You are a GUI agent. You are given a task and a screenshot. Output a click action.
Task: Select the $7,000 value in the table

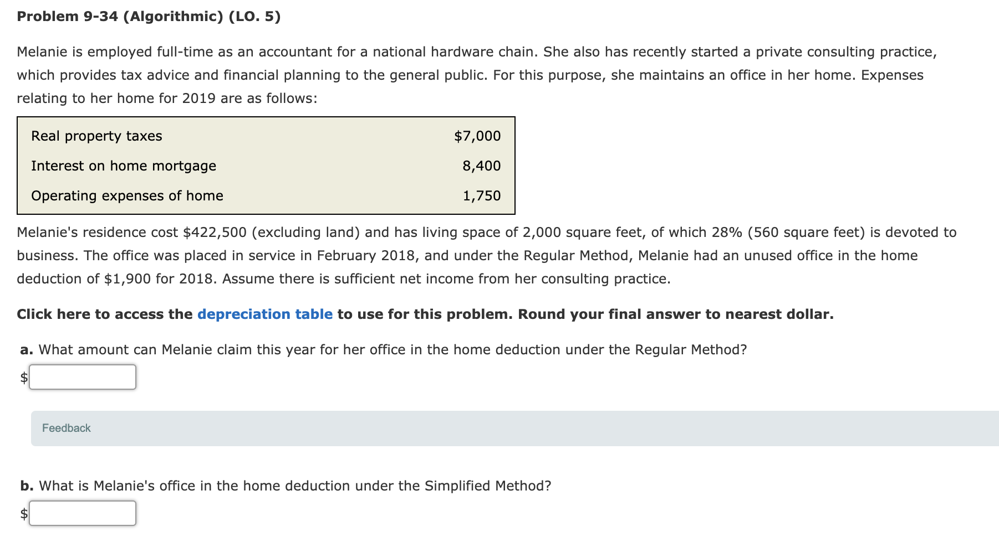click(477, 136)
